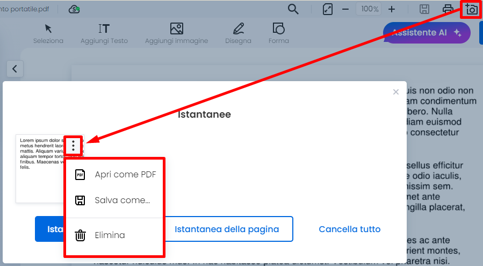
Task: Select the Seleziona arrow tool
Action: (x=48, y=33)
